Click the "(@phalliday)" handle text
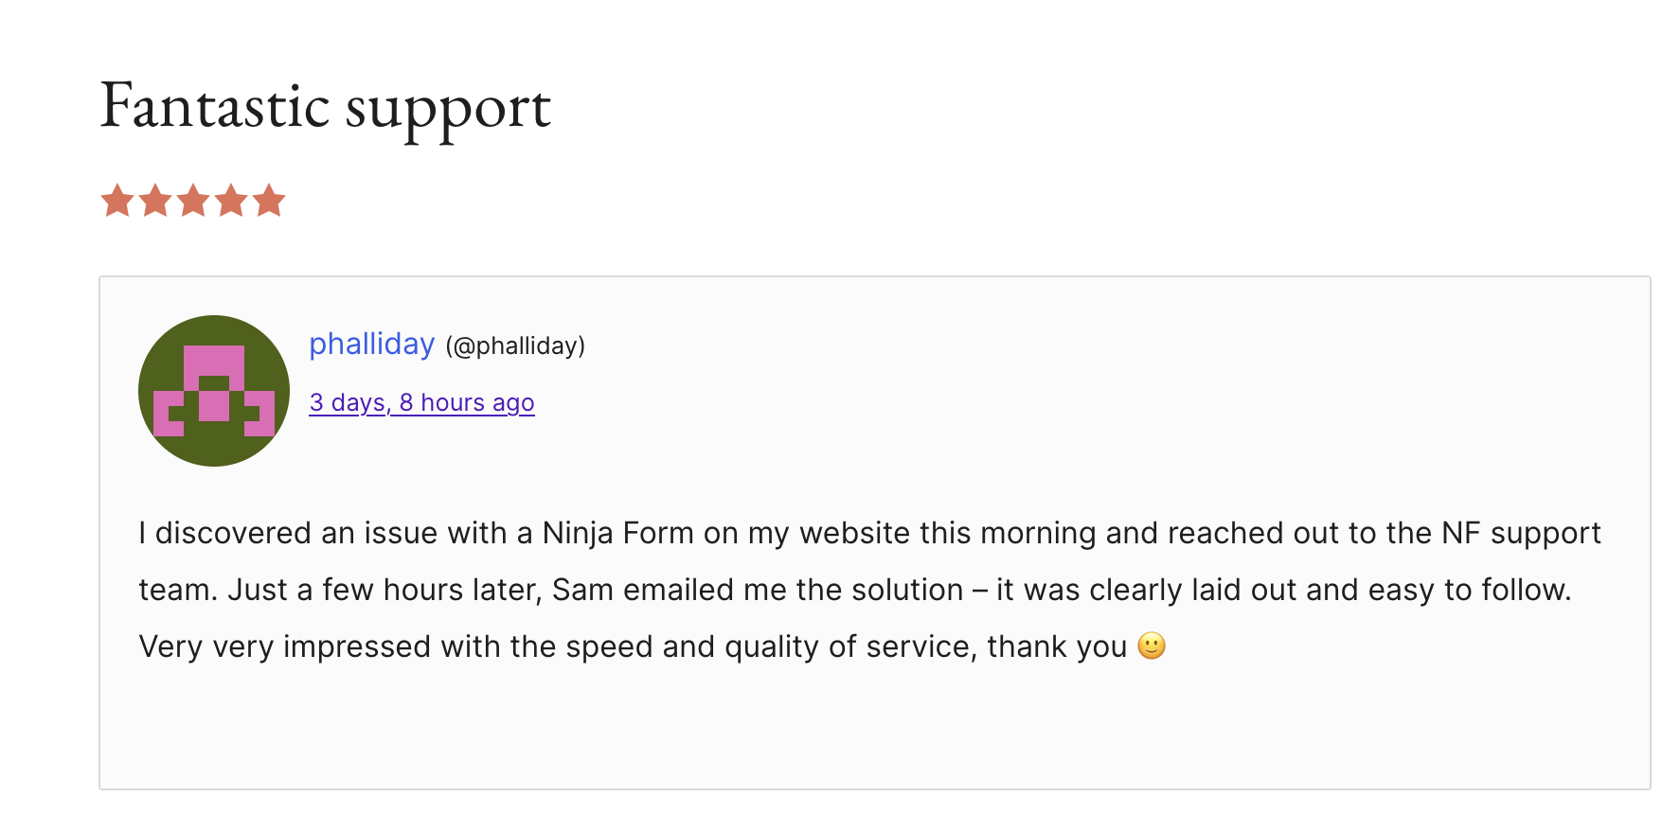 point(515,346)
